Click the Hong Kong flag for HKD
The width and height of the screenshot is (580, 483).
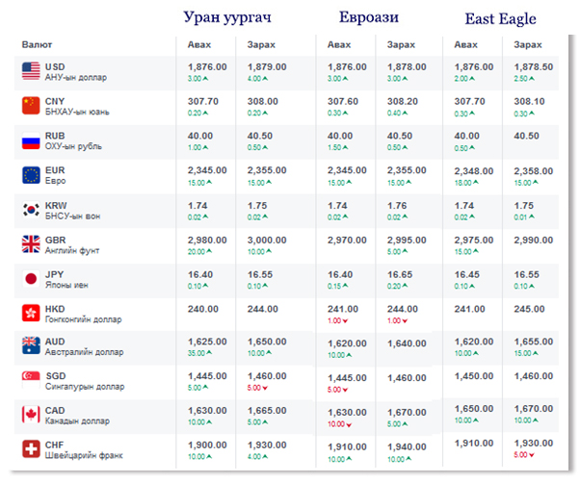coord(30,314)
